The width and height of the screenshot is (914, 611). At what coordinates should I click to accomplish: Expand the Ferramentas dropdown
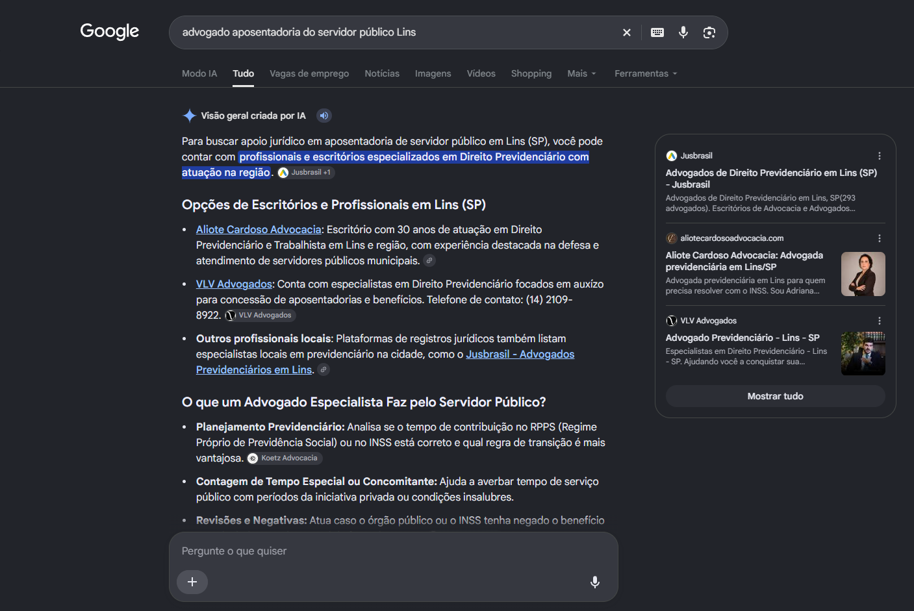[x=646, y=73]
